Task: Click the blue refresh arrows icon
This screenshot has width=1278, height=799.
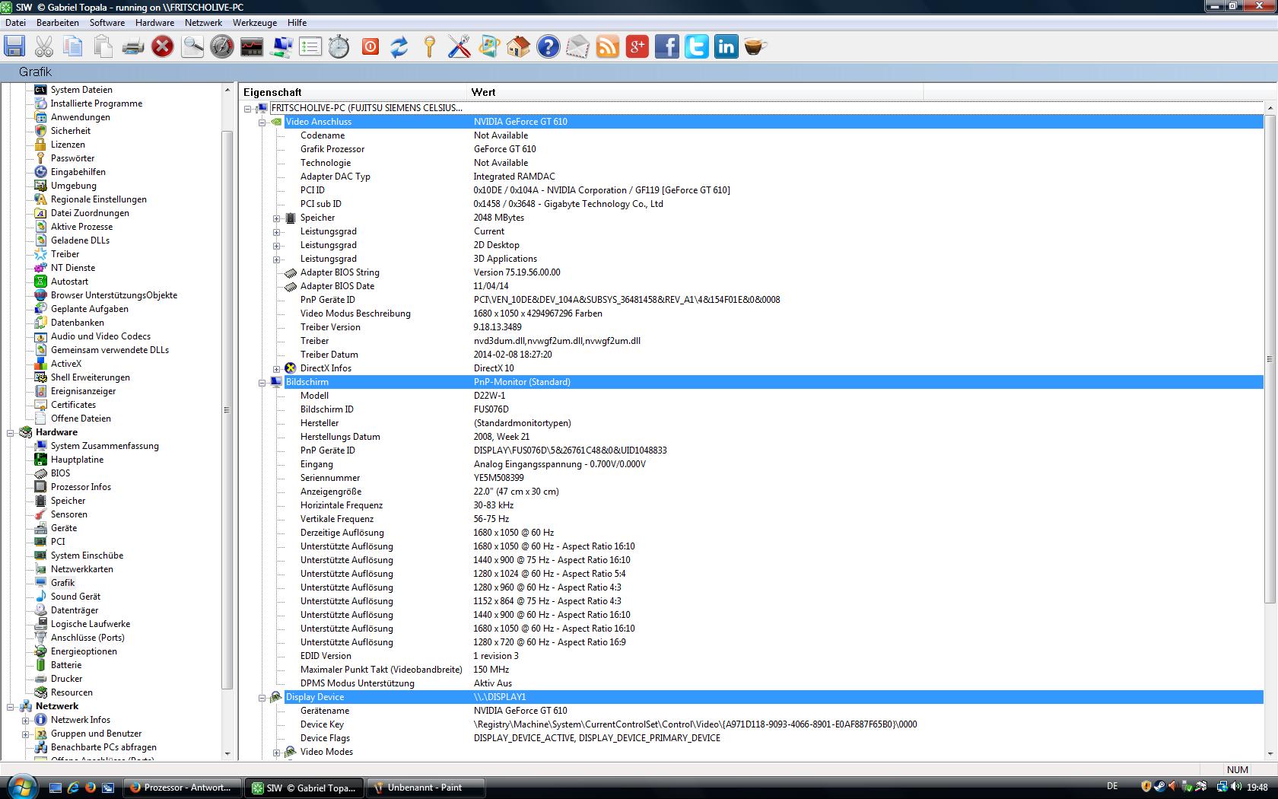Action: click(x=399, y=46)
